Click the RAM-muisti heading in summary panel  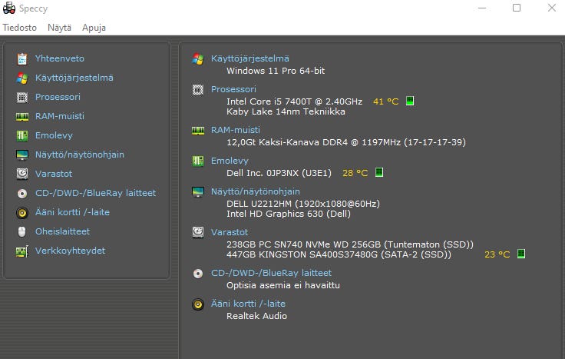236,130
